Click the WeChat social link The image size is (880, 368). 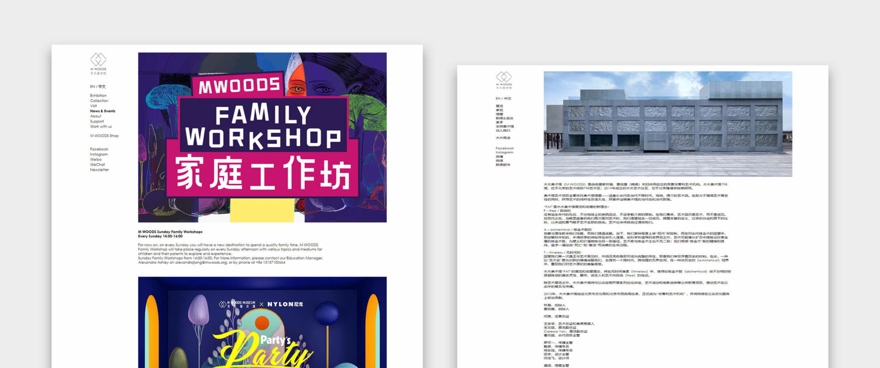pos(97,165)
